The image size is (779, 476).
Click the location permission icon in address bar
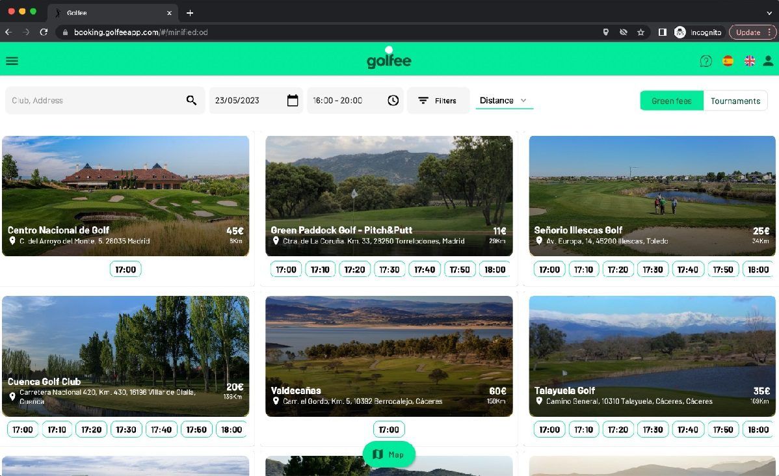605,33
